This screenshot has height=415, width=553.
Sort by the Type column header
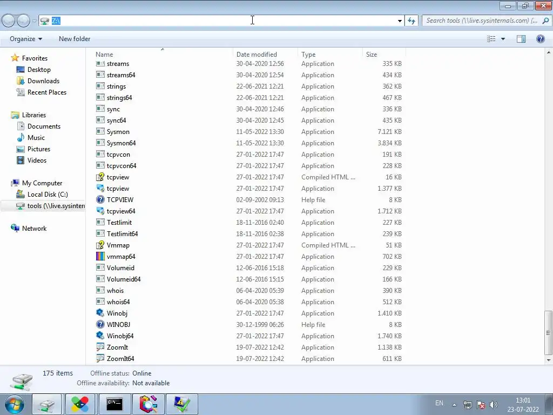(x=330, y=55)
